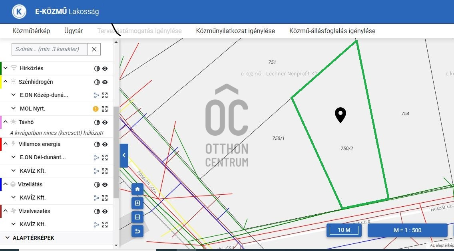Toggle the Vízellátás layer eye icon
The width and height of the screenshot is (454, 251).
[105, 185]
